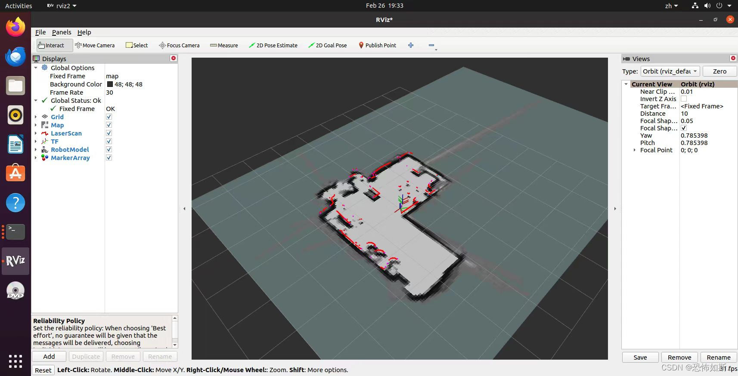Expand the LaserScan display properties
The width and height of the screenshot is (738, 376).
pyautogui.click(x=36, y=133)
